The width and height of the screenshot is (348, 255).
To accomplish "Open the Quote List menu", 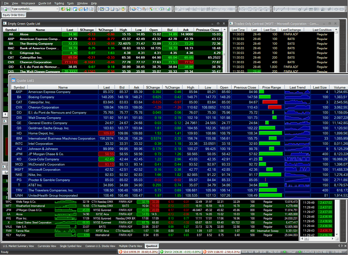I will [45, 4].
